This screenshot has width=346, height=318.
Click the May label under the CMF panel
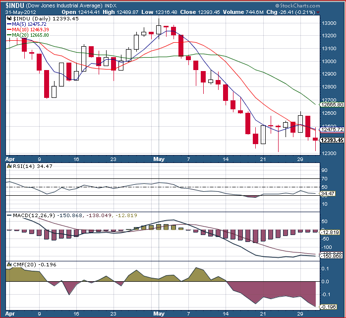point(159,314)
